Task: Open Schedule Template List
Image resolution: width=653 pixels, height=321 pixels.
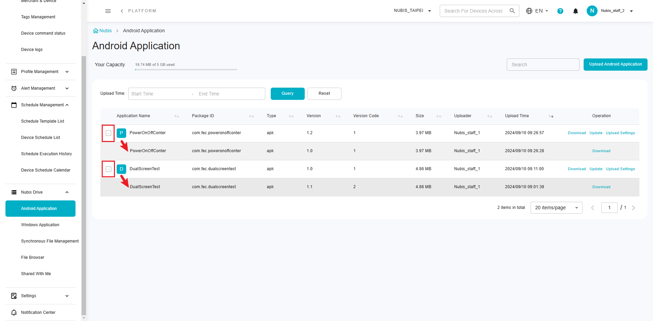Action: coord(43,121)
